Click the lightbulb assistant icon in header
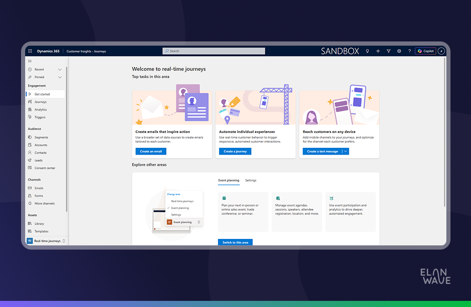The image size is (471, 307). 367,51
